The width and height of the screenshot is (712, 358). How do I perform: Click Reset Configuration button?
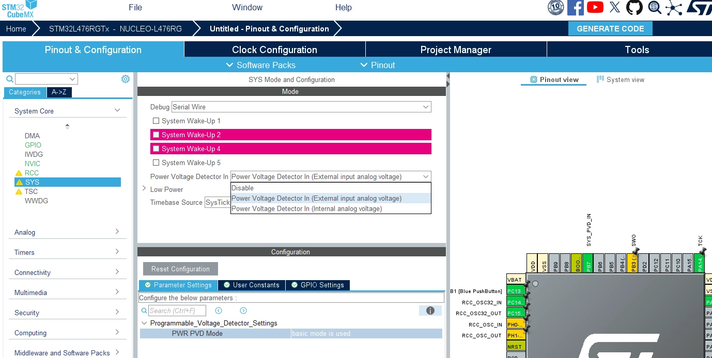[180, 269]
